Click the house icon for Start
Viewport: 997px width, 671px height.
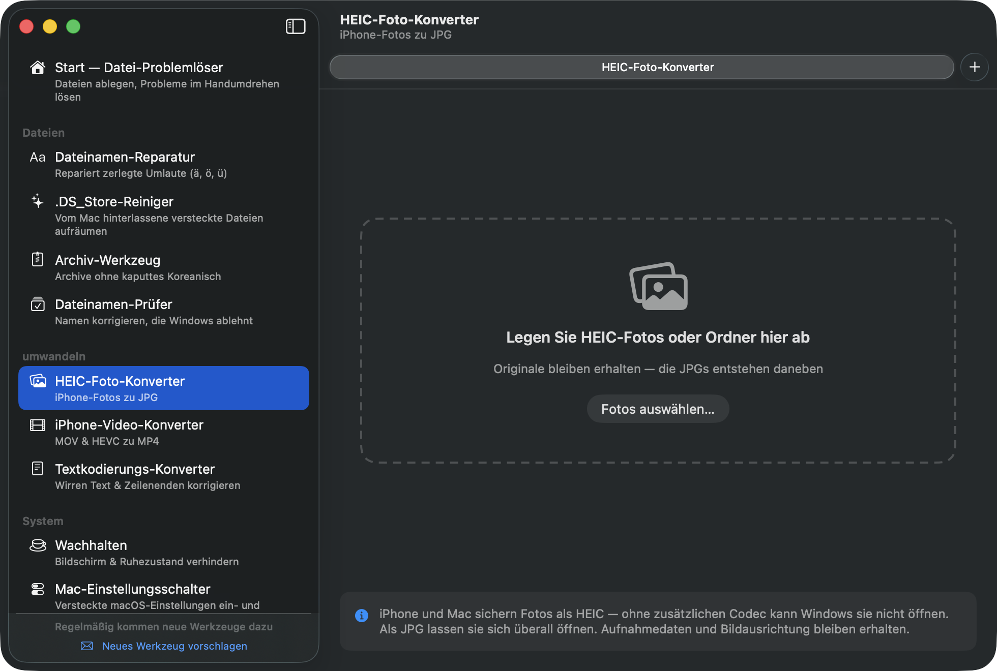(38, 68)
